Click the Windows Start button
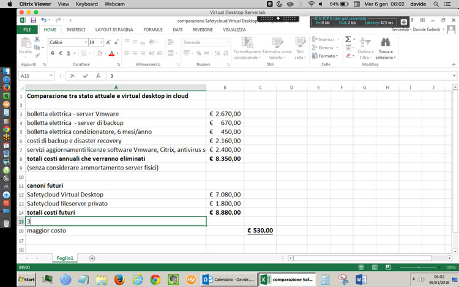459x287 pixels. [x=26, y=280]
